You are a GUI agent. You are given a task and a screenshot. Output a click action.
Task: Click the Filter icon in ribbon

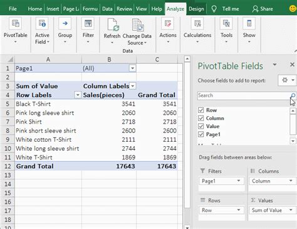[88, 24]
